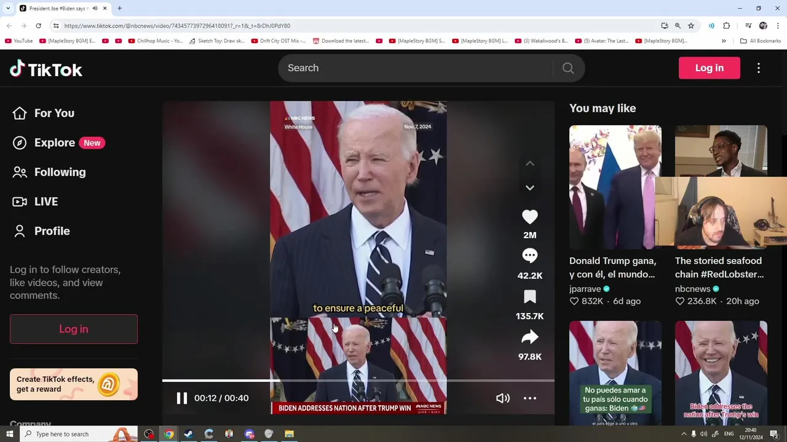Image resolution: width=787 pixels, height=442 pixels.
Task: Open the Chillhop Music bookmark
Action: tap(156, 41)
